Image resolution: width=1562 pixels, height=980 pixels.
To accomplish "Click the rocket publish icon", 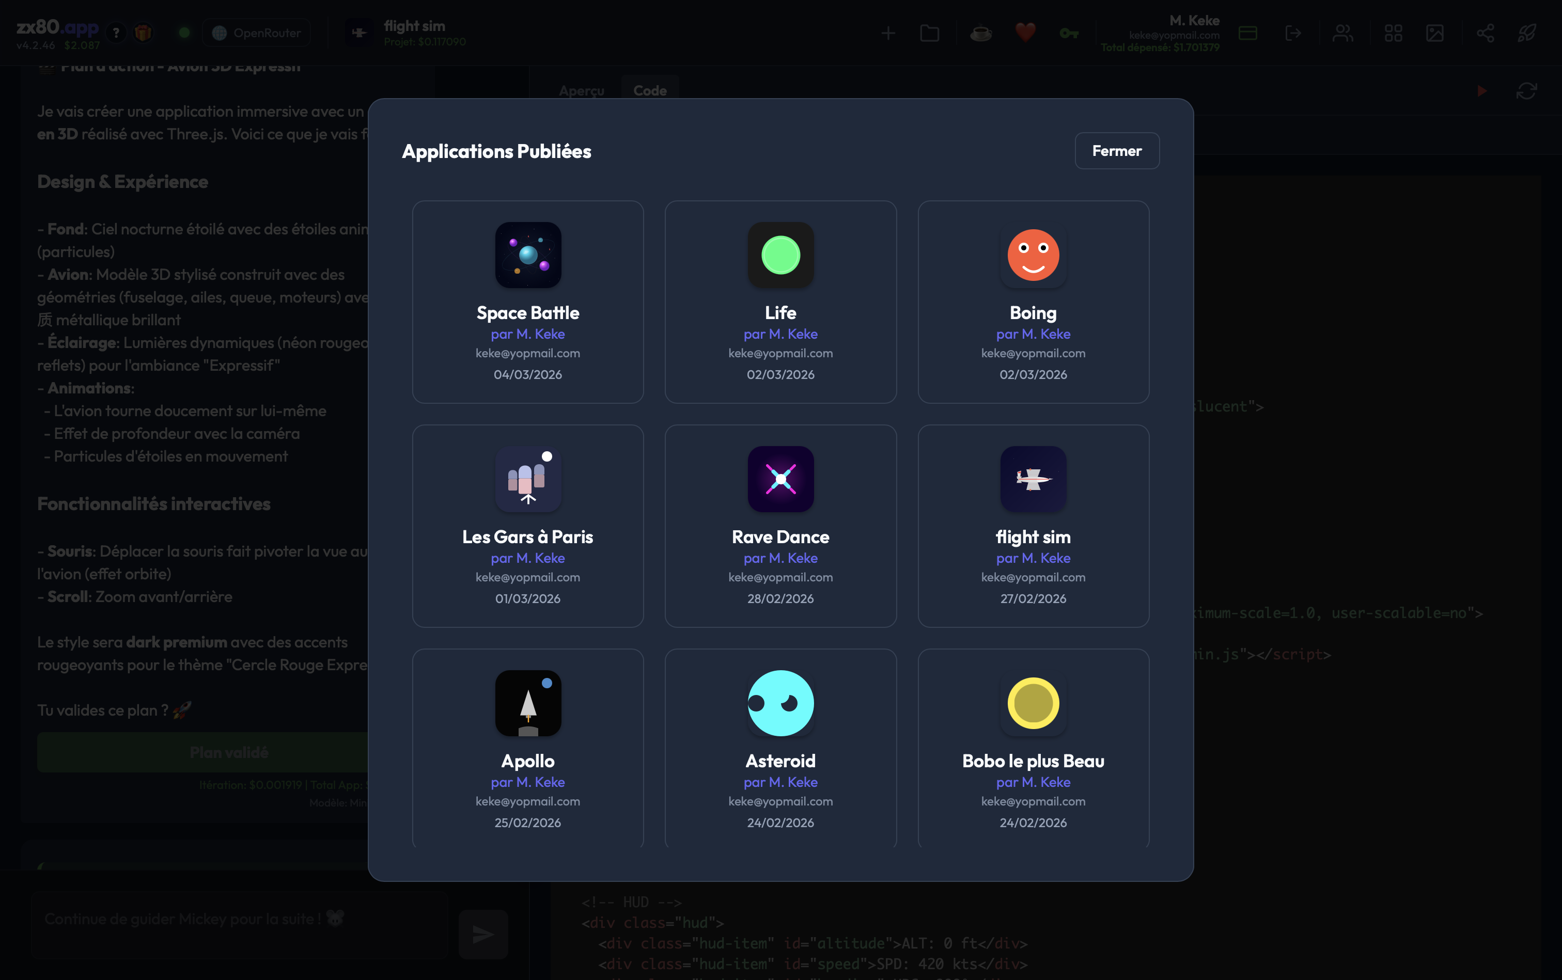I will click(x=1527, y=33).
